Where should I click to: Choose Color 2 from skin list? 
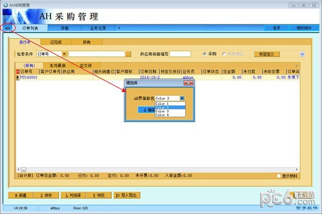pos(170,107)
